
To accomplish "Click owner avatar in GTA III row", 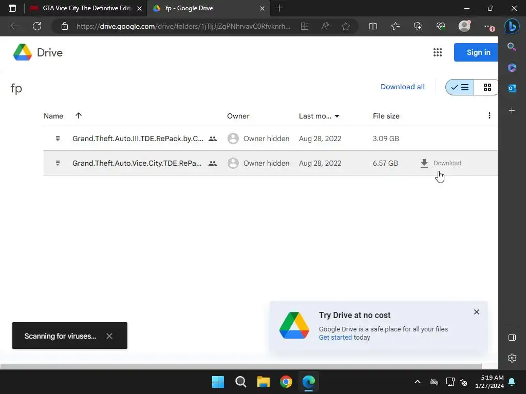I will [x=233, y=139].
